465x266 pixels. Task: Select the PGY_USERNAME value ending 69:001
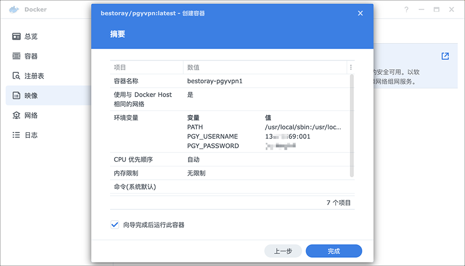[288, 136]
